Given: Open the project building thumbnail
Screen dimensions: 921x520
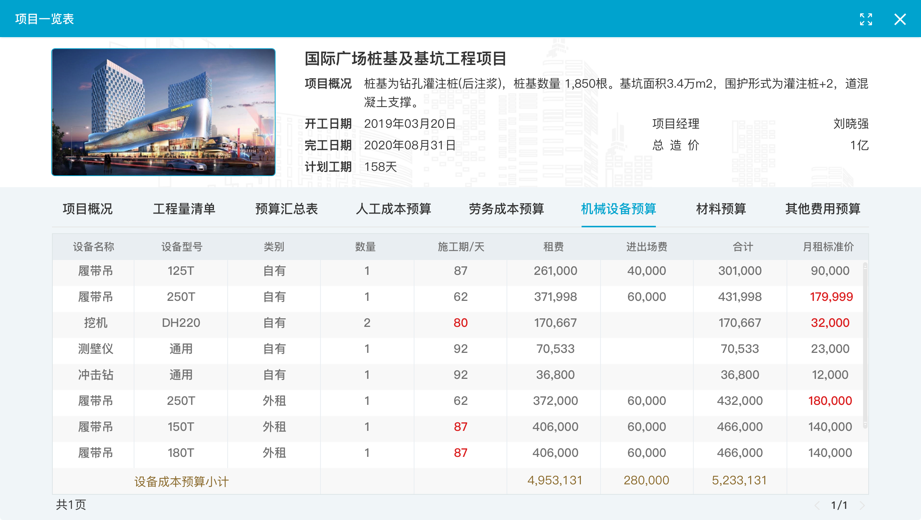Looking at the screenshot, I should 163,112.
